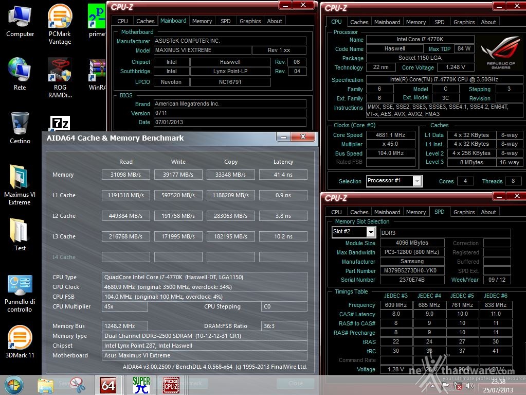Switch to ROG CPU-Z on the taskbar

[x=171, y=385]
